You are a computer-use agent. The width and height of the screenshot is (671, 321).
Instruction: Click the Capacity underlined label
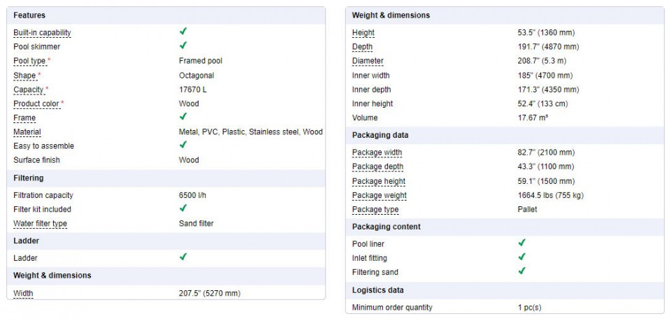(29, 90)
